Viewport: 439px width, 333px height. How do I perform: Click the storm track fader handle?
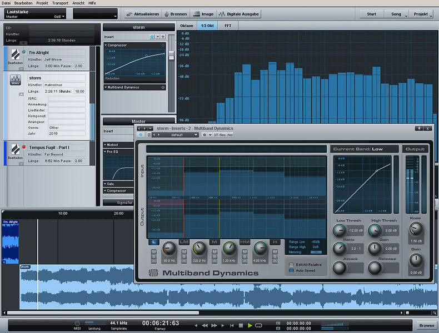click(x=171, y=56)
